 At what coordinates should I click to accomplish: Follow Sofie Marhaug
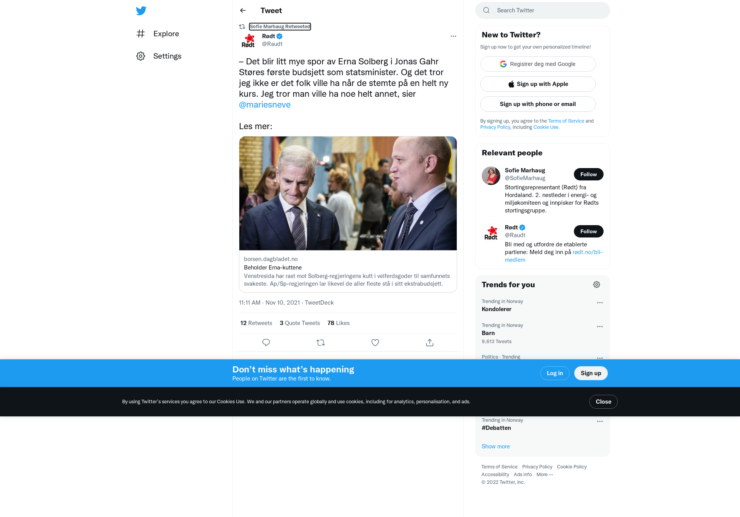click(589, 174)
